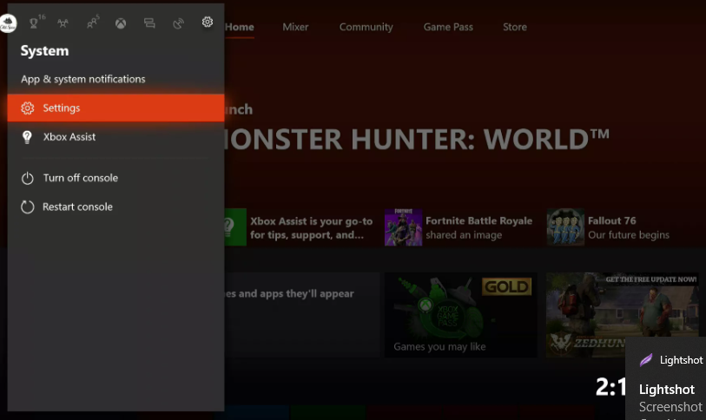The width and height of the screenshot is (706, 420).
Task: Open Fallout 76 Vault Boy thumbnail
Action: tap(565, 226)
